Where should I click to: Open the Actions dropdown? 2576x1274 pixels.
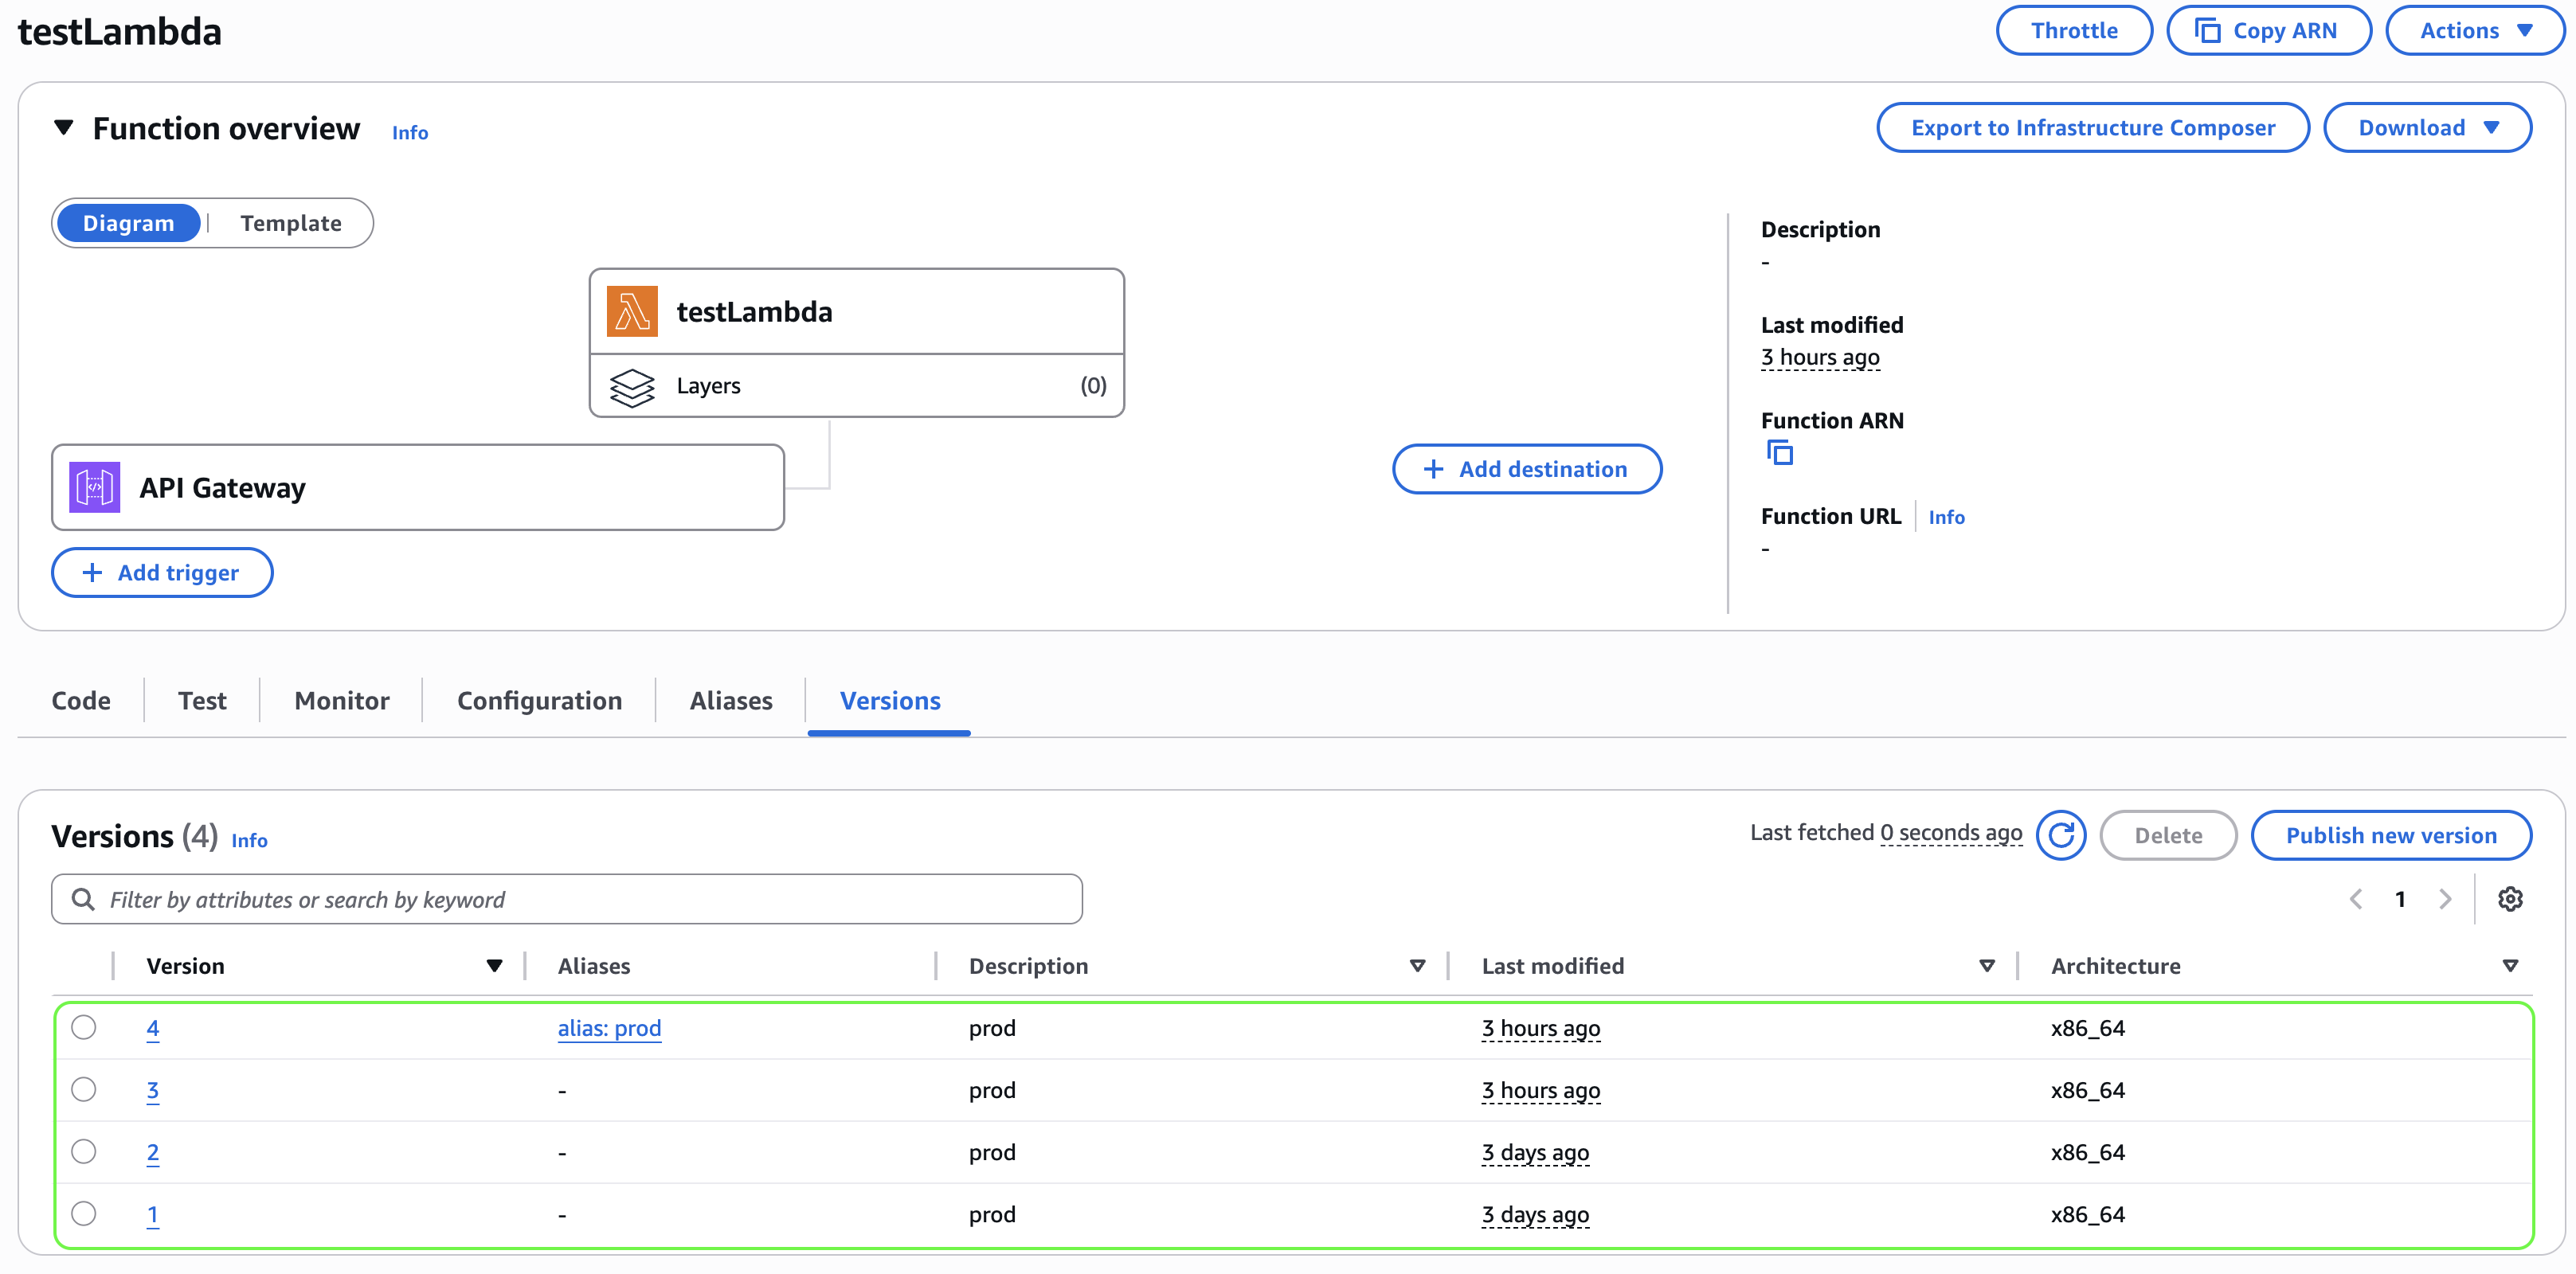[2475, 31]
